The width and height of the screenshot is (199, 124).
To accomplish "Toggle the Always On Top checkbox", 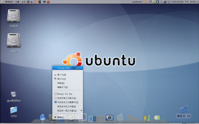I will 55,94.
